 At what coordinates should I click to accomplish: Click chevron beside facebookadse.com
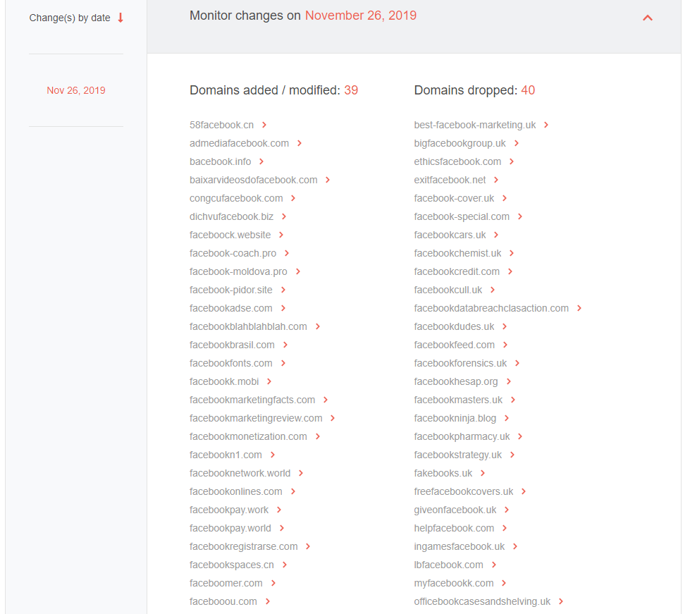coord(283,308)
